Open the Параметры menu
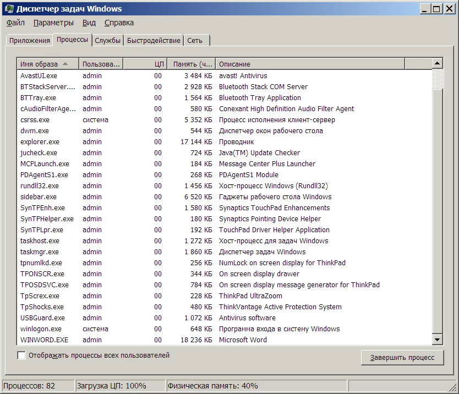This screenshot has width=459, height=394. coord(53,23)
